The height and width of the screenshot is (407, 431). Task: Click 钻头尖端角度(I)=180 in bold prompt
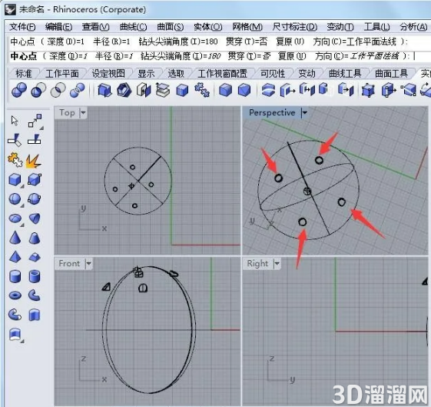[x=181, y=56]
